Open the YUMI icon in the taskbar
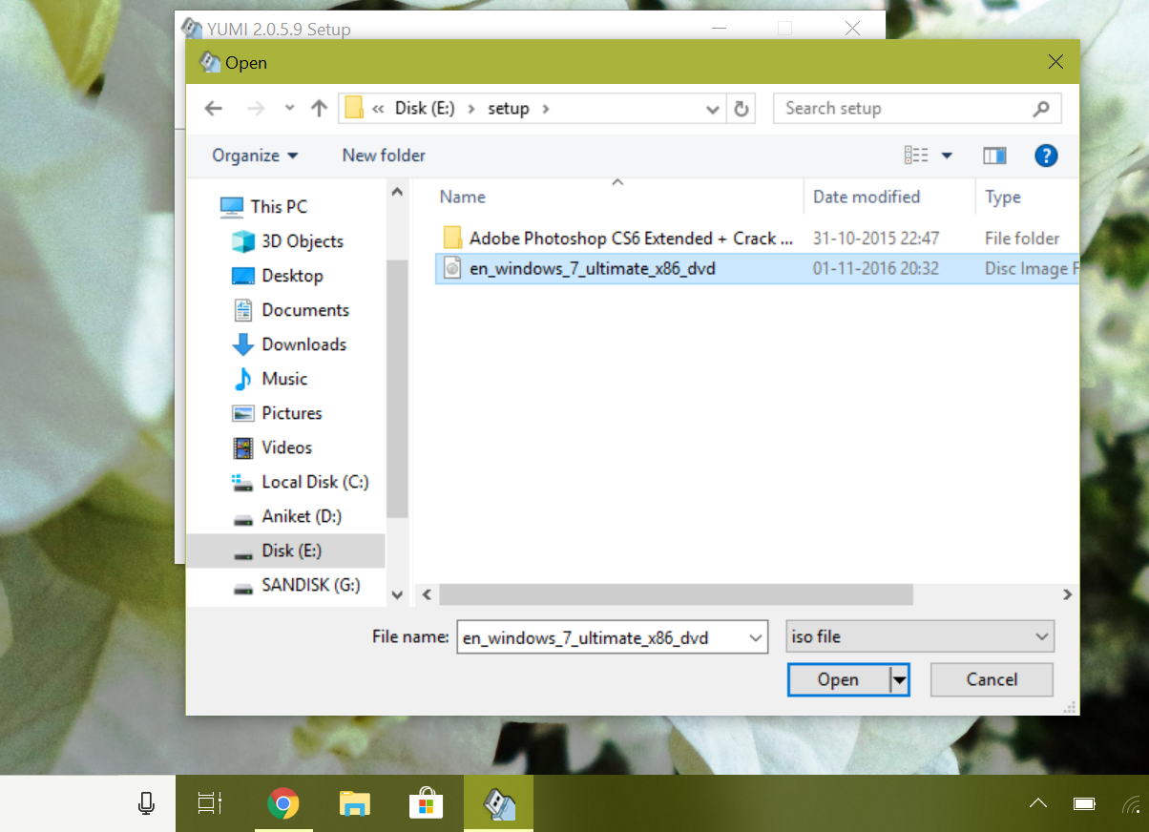The width and height of the screenshot is (1149, 832). click(497, 802)
